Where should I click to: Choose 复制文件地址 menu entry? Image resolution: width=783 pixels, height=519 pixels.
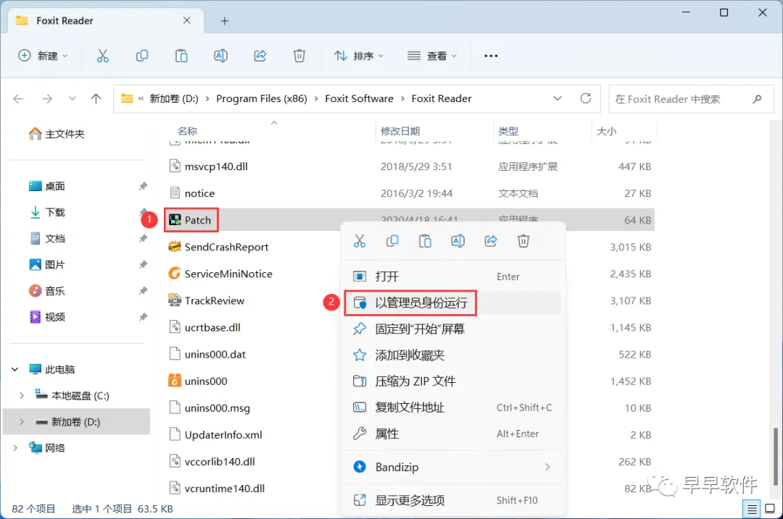(452, 408)
